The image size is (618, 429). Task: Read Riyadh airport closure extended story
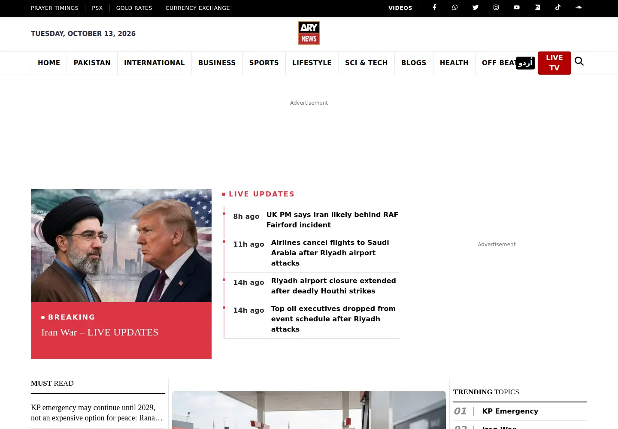click(x=333, y=286)
